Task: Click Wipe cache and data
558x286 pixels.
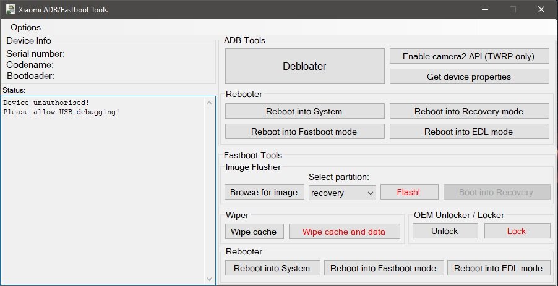Action: click(x=344, y=232)
